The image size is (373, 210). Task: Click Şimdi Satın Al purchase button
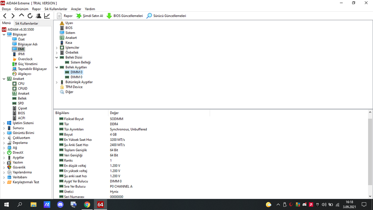(x=90, y=16)
